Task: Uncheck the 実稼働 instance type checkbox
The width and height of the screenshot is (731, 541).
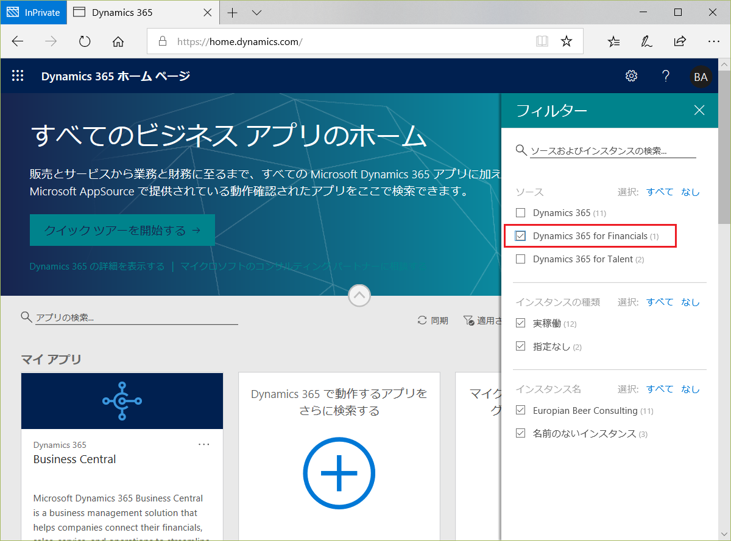Action: click(x=520, y=323)
